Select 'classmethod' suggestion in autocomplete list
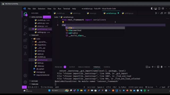This screenshot has width=170, height=95. 95,30
